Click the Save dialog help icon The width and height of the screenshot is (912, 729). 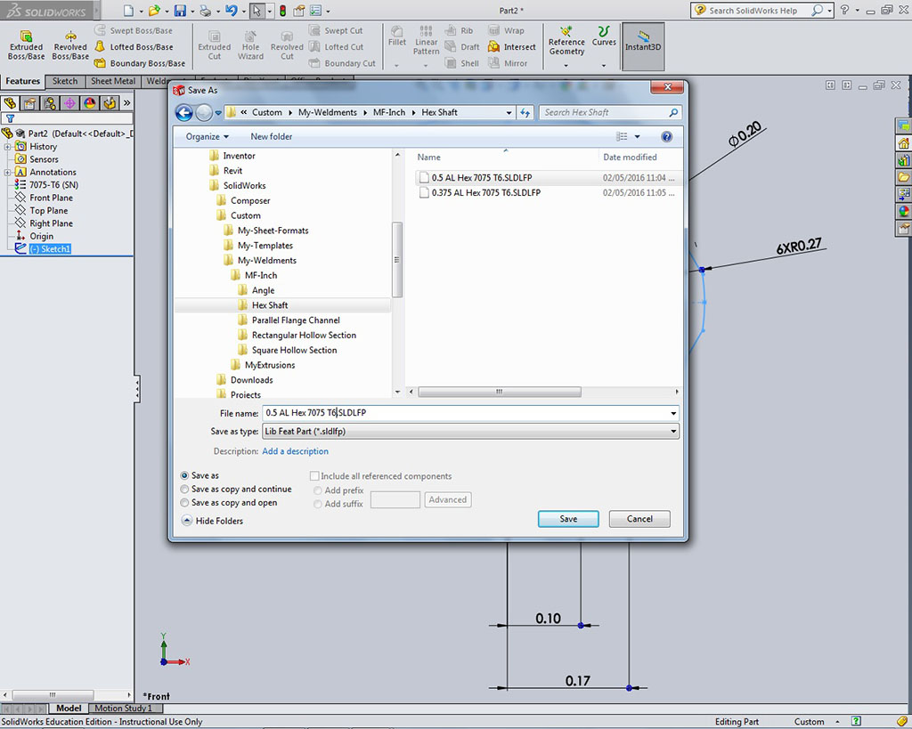coord(666,136)
